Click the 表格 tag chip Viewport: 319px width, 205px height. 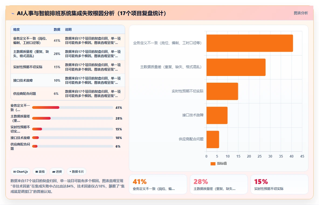(x=40, y=172)
